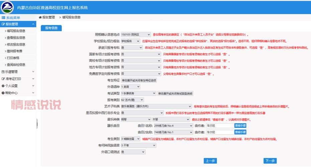Click 查看乐谱 for 曲目1
Screen dimensions: 311x167
[x=240, y=126]
